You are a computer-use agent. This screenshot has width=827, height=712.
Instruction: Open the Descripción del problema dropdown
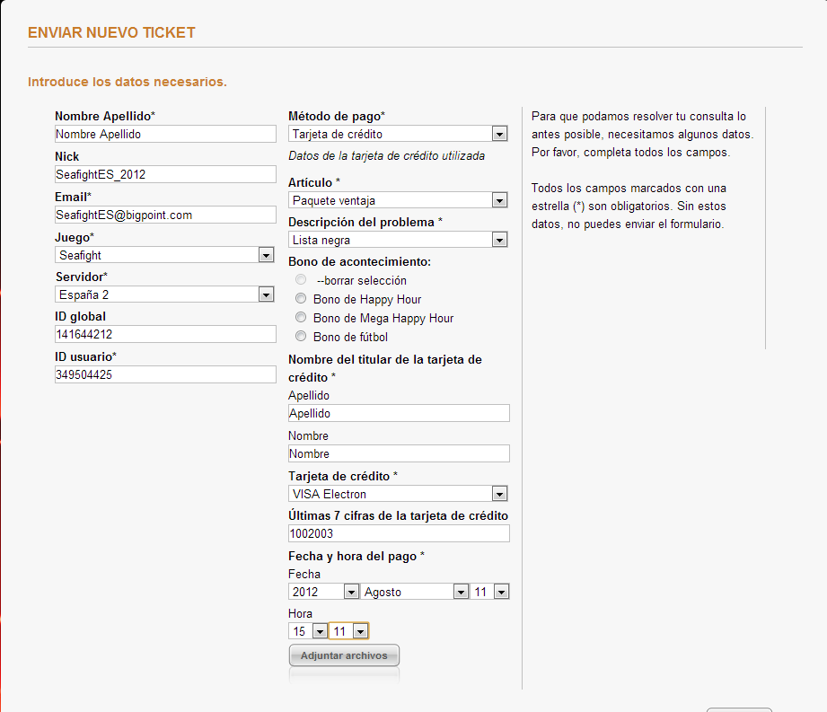(x=398, y=240)
